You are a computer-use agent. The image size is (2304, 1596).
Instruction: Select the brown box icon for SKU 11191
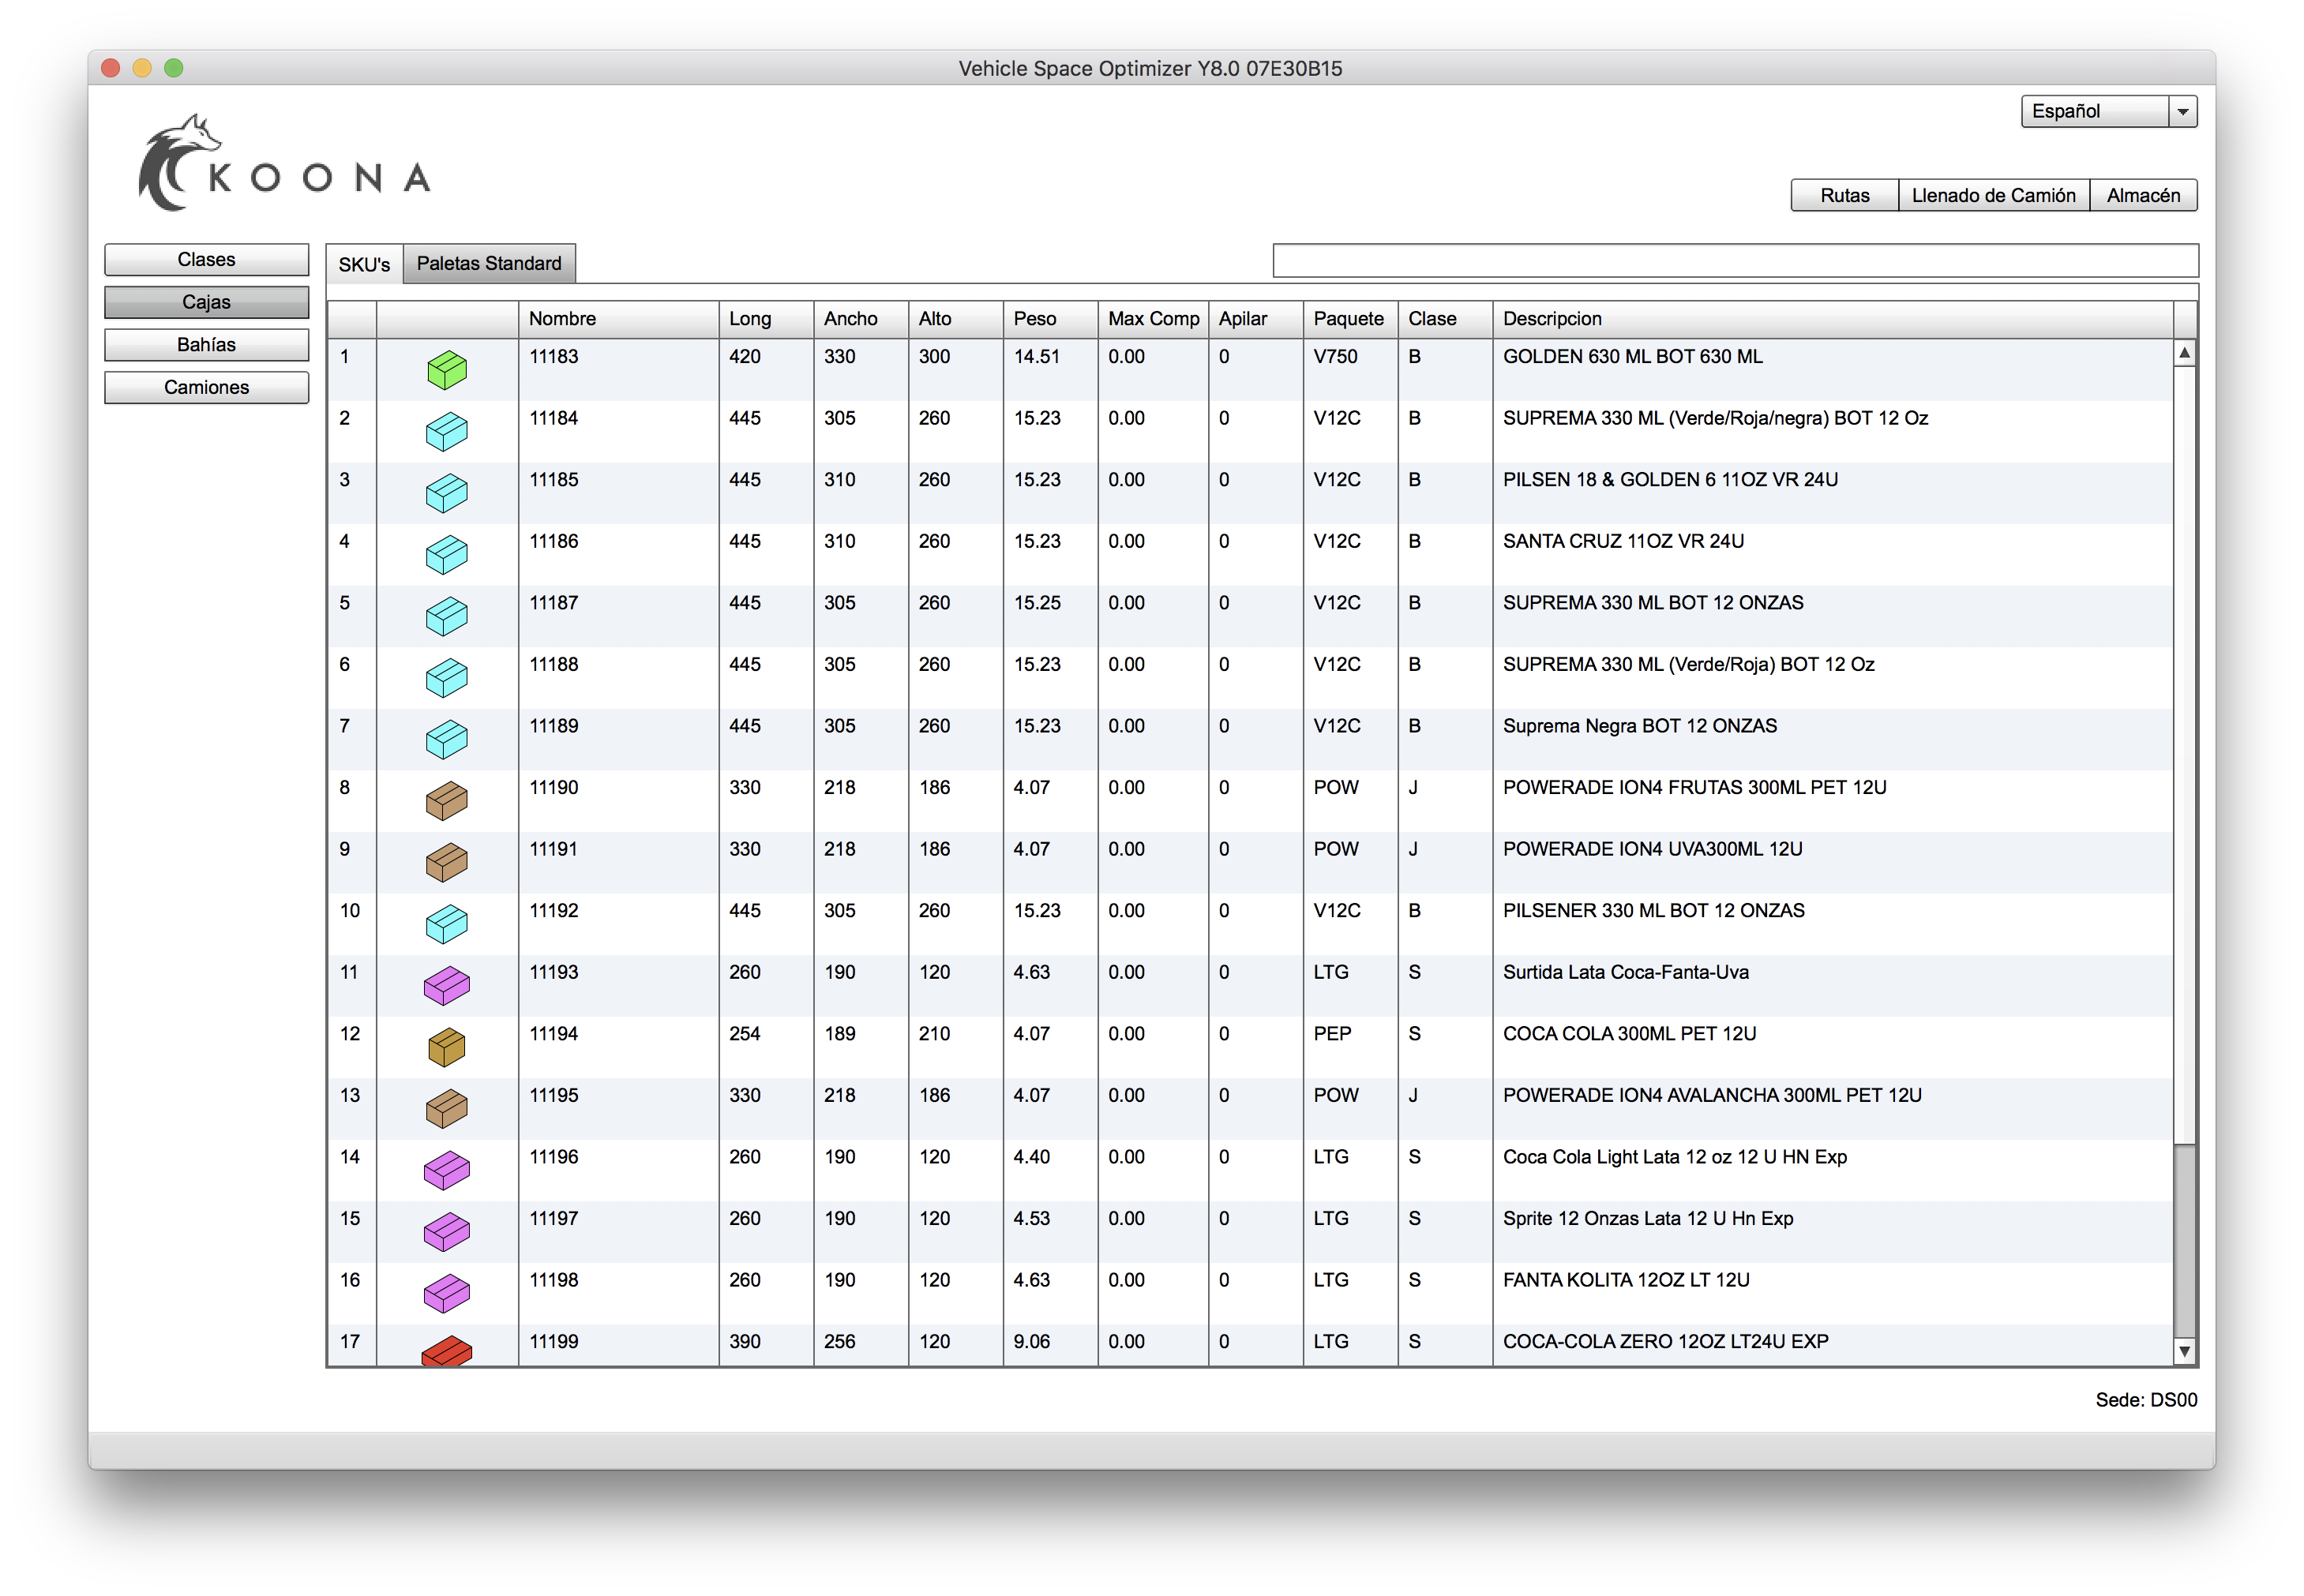(x=446, y=863)
